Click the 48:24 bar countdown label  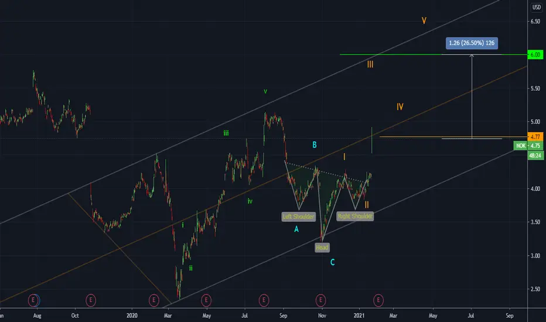(535, 155)
